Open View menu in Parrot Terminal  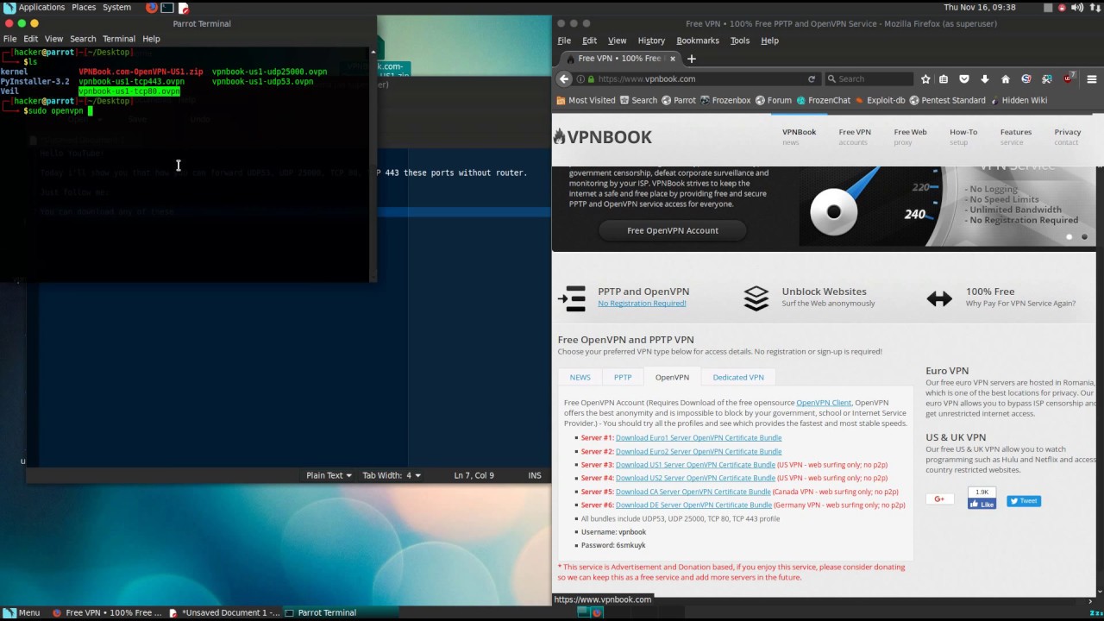point(53,39)
